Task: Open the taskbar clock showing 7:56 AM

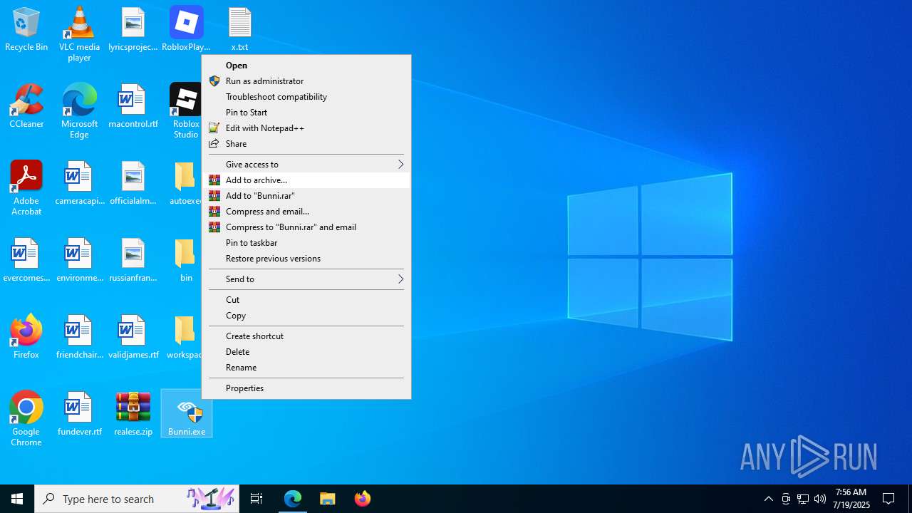Action: click(x=852, y=499)
